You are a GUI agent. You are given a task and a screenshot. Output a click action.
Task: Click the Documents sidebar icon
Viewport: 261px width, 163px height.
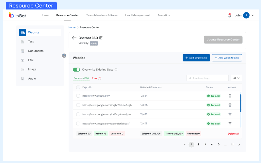pos(23,51)
